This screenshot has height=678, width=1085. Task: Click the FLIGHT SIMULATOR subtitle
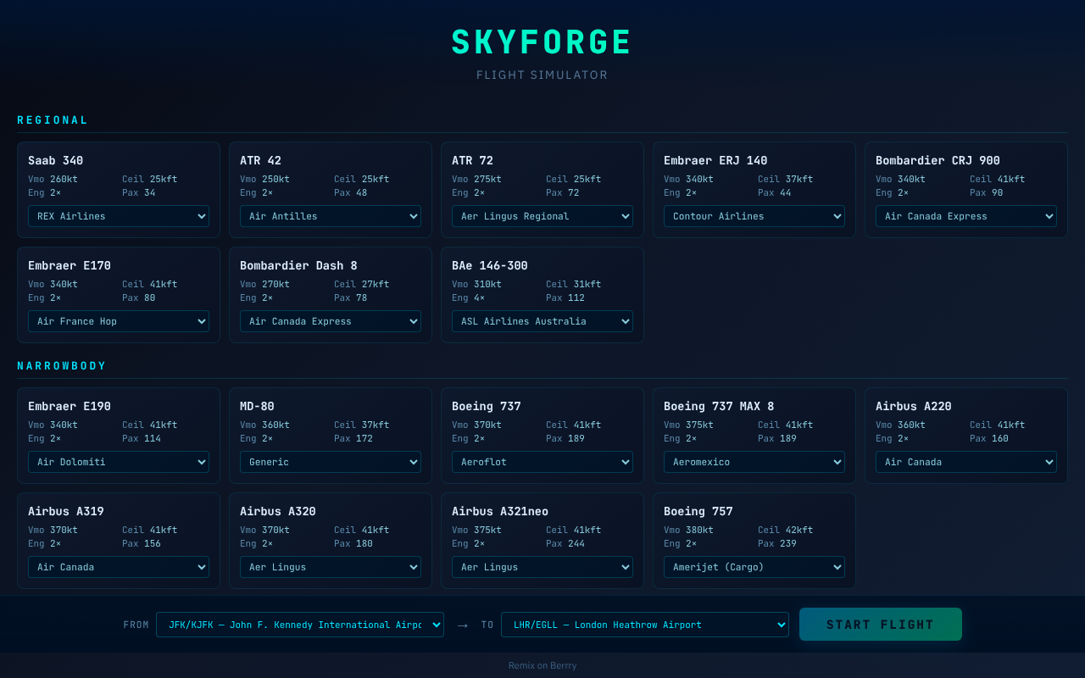[x=542, y=75]
